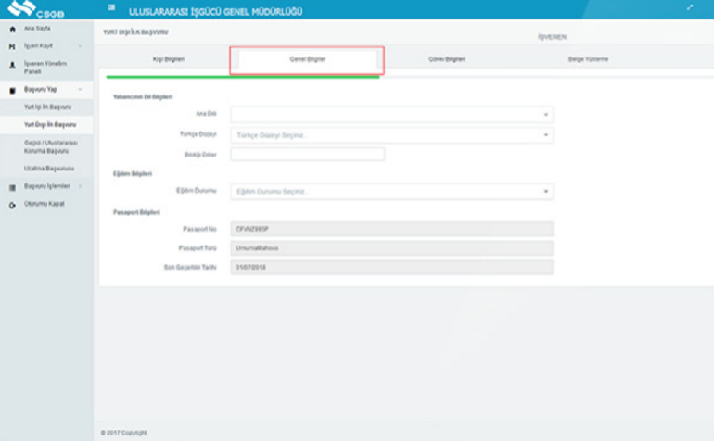Open the Ana Dili dropdown
The height and width of the screenshot is (441, 714).
(x=391, y=115)
